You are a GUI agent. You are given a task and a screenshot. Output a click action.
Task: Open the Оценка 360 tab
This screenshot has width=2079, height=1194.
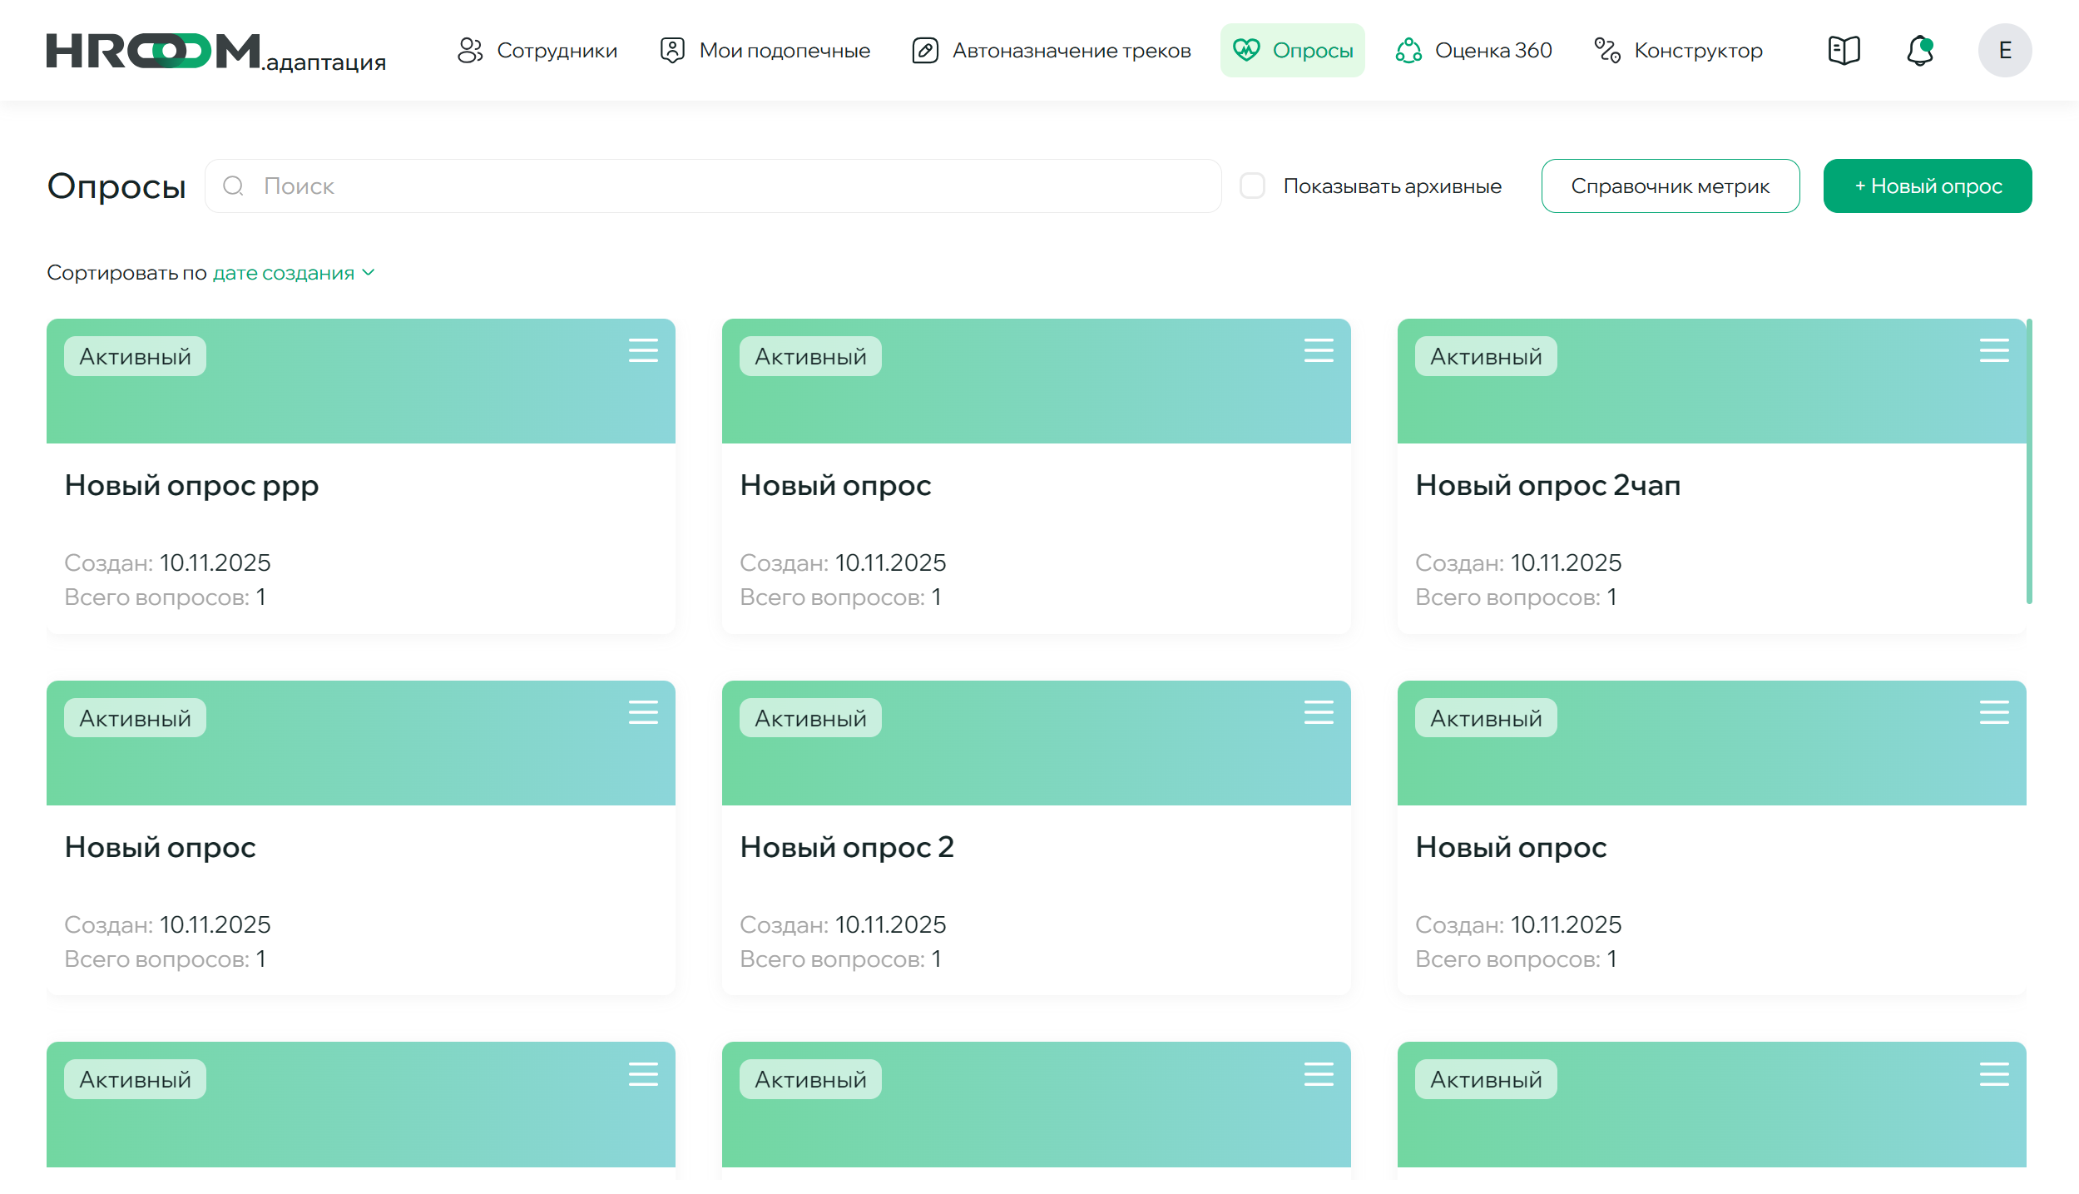pos(1474,51)
